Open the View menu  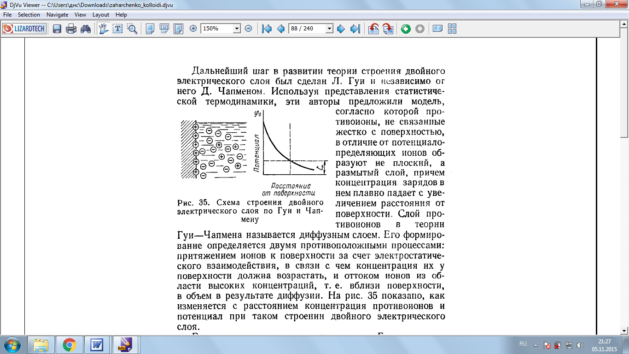pyautogui.click(x=81, y=15)
